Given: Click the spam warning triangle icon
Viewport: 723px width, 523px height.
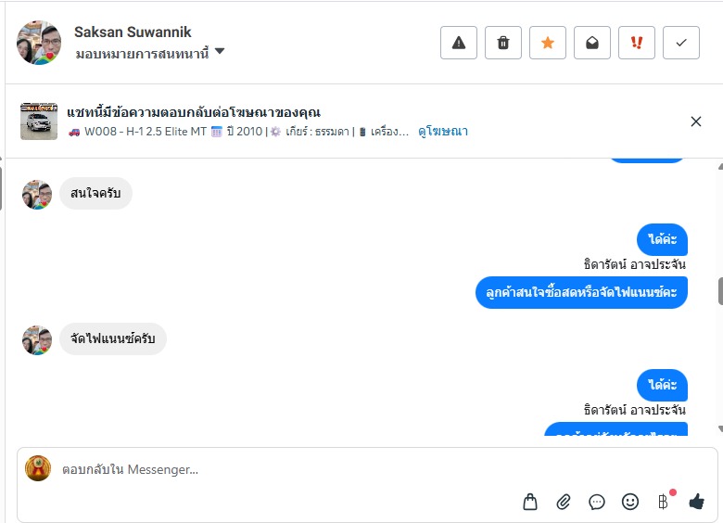Looking at the screenshot, I should pyautogui.click(x=458, y=43).
